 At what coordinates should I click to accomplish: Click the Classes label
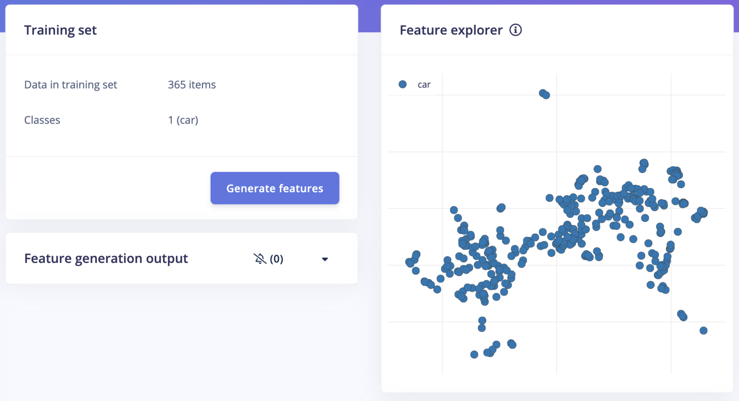point(42,120)
